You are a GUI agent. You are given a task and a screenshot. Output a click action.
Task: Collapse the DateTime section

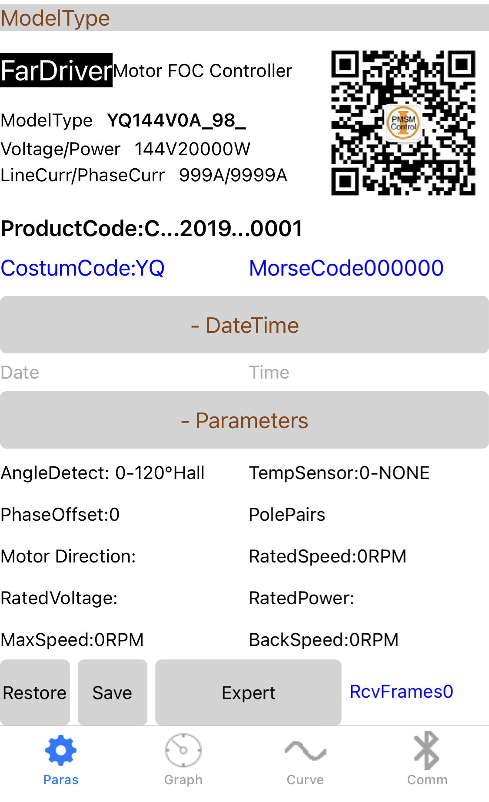click(244, 325)
